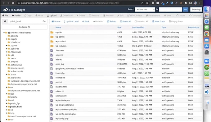Create a new folder with + Folder
211x122 pixels.
pyautogui.click(x=16, y=16)
